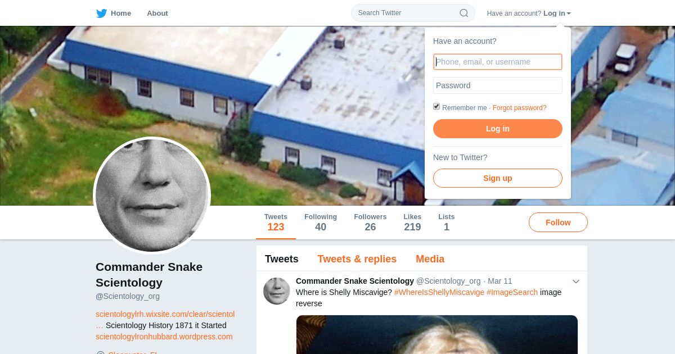
Task: Click the Password input field
Action: click(498, 85)
